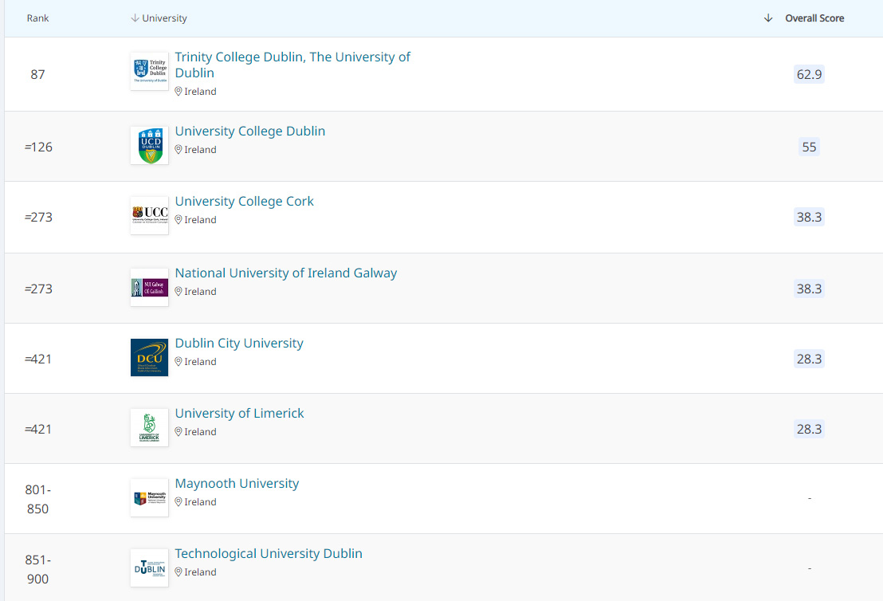
Task: Sort by Overall Score arrow icon
Action: 768,18
